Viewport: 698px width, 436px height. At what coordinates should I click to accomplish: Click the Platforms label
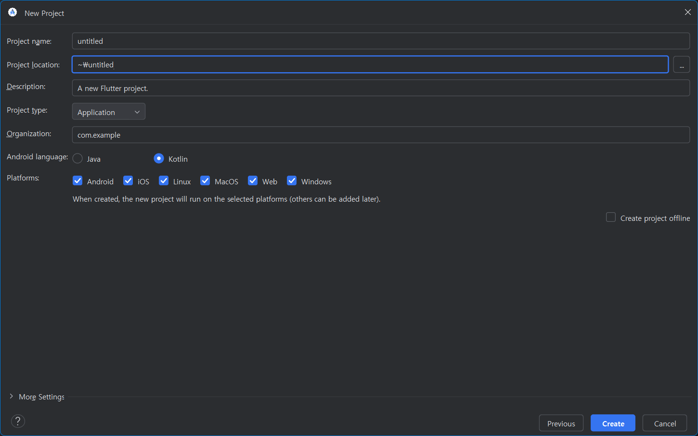[23, 178]
